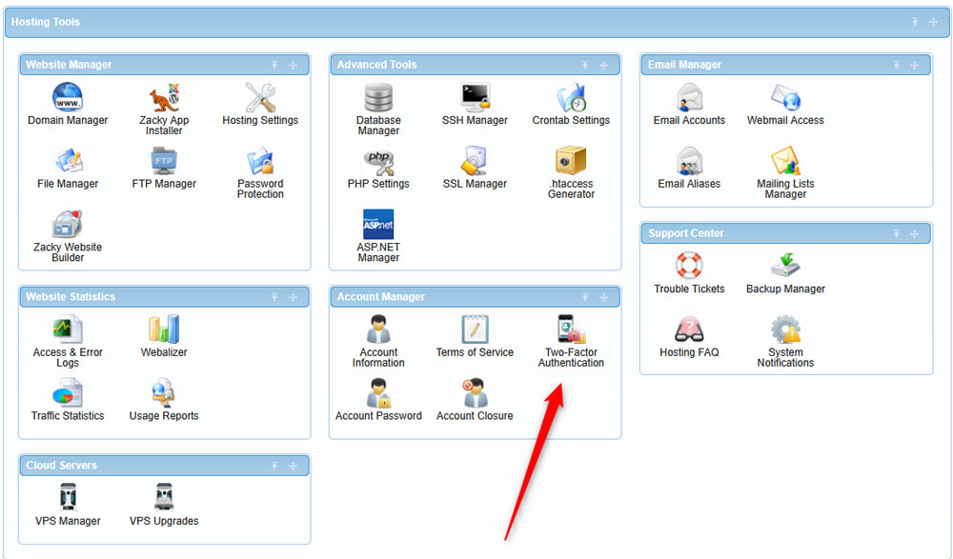View the Terms of Service
The height and width of the screenshot is (559, 953).
click(475, 335)
